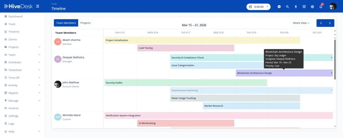Click the Time Off clock icon in sidebar
Image resolution: width=343 pixels, height=138 pixels.
[x=6, y=78]
